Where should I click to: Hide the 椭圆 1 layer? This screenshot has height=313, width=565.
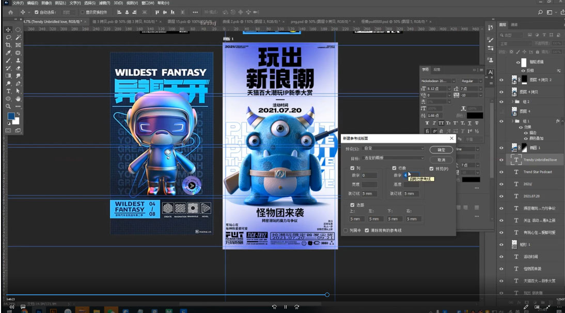click(501, 148)
